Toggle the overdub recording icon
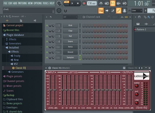This screenshot has width=155, height=113. click(119, 3)
